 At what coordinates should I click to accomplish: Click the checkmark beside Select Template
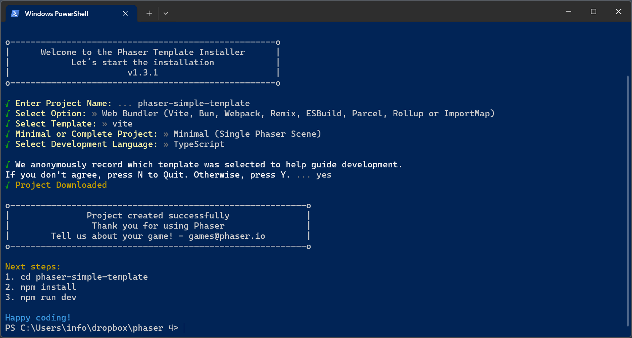tap(8, 124)
